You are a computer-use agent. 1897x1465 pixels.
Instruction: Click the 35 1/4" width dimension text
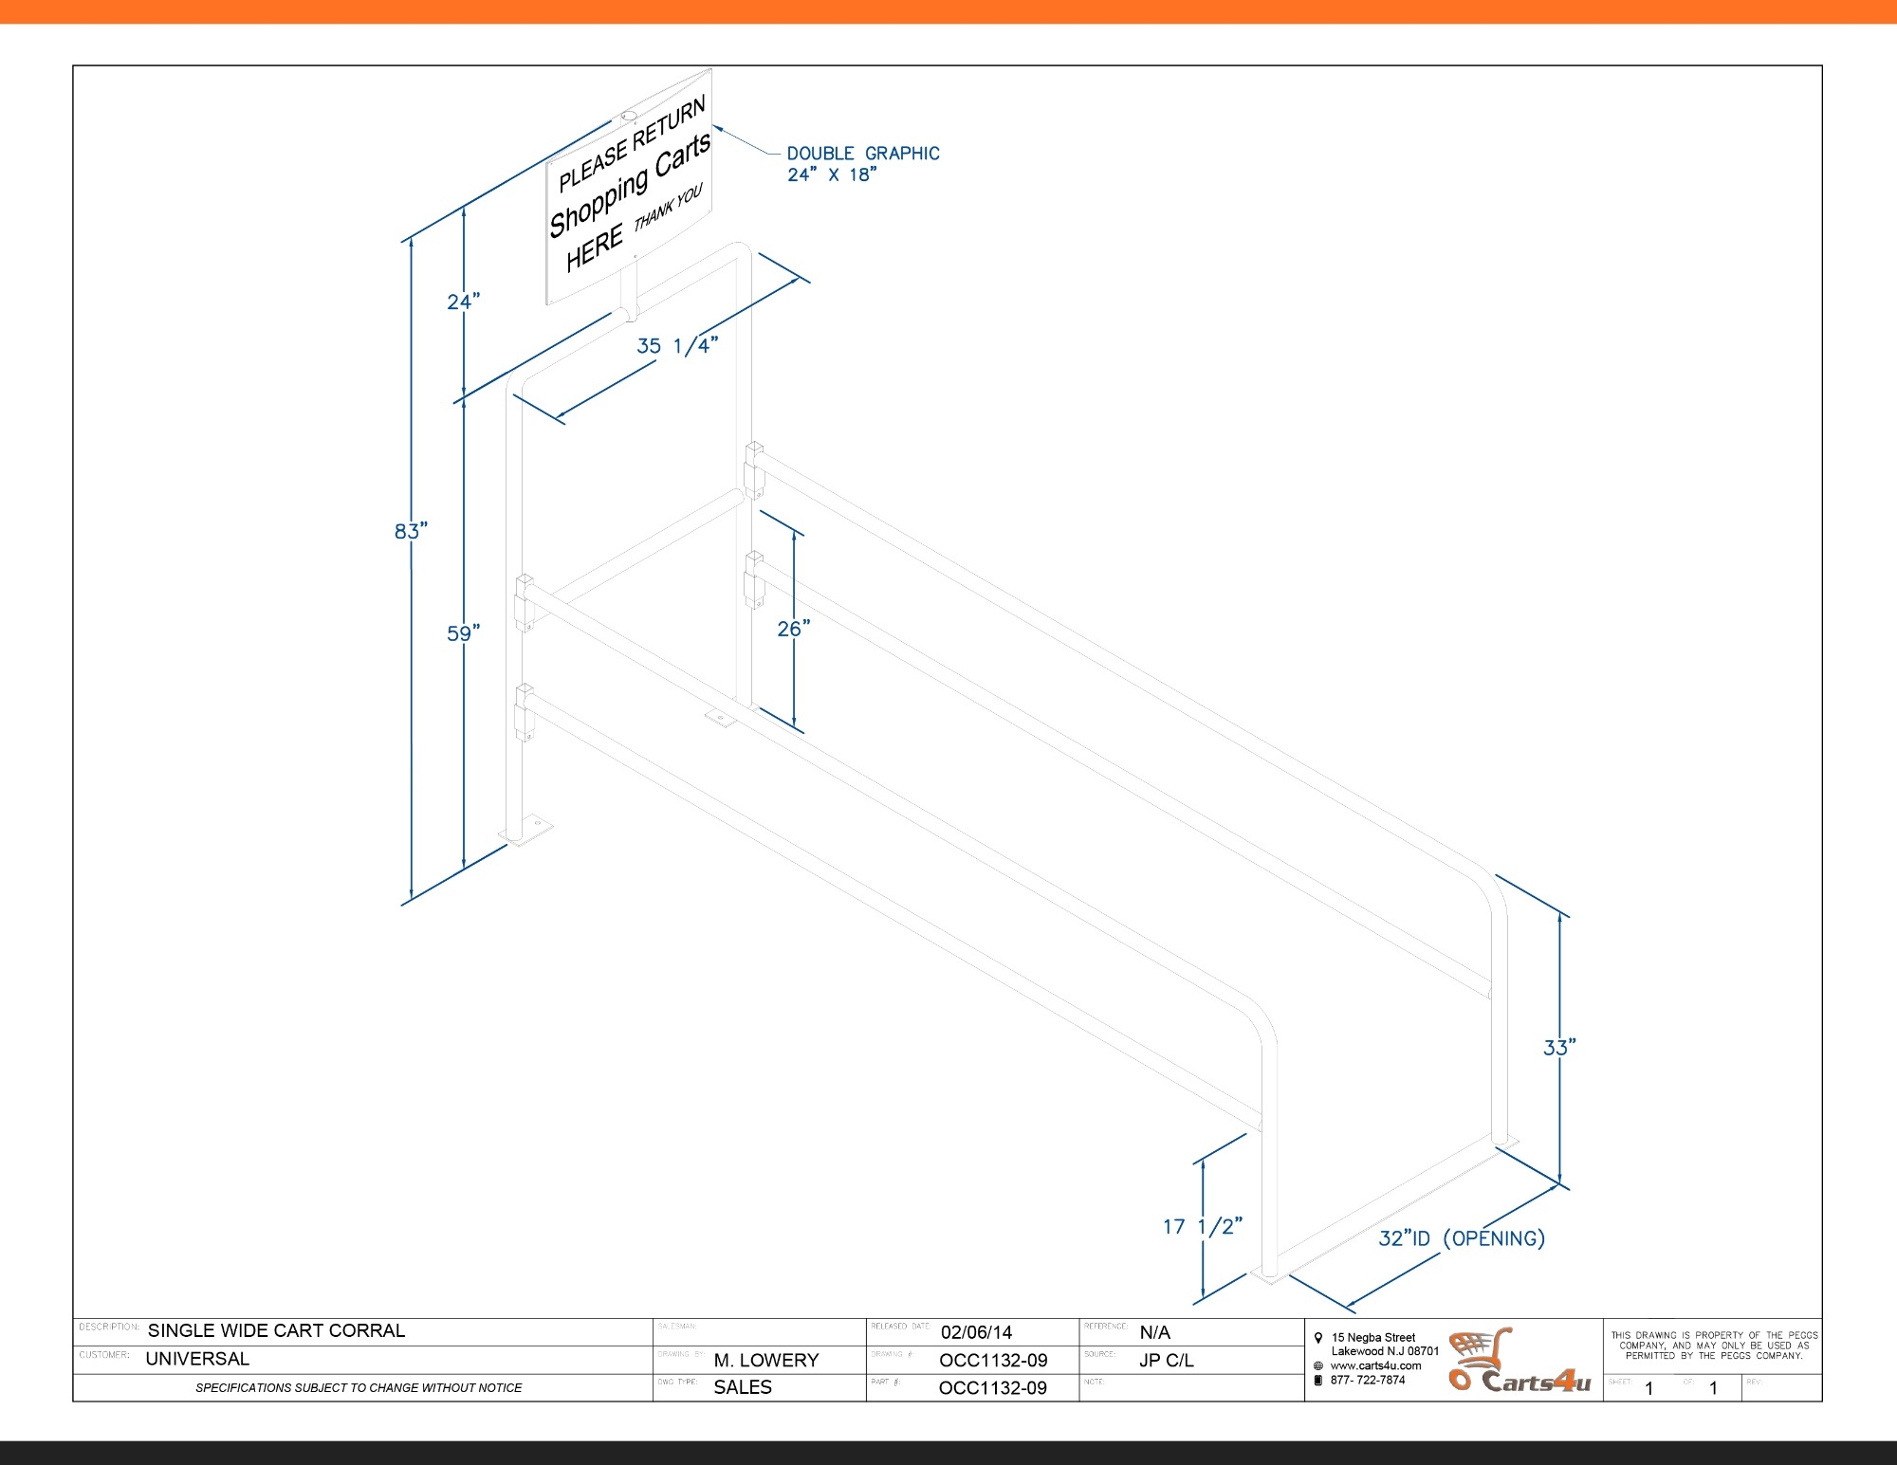677,346
